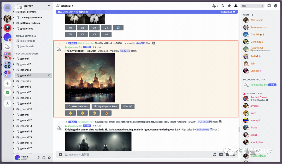Deafen with headphones icon in user panel
Viewport: 282px width, 164px height.
[x=44, y=158]
